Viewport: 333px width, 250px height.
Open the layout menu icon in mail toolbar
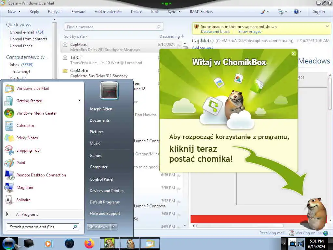[x=281, y=12]
